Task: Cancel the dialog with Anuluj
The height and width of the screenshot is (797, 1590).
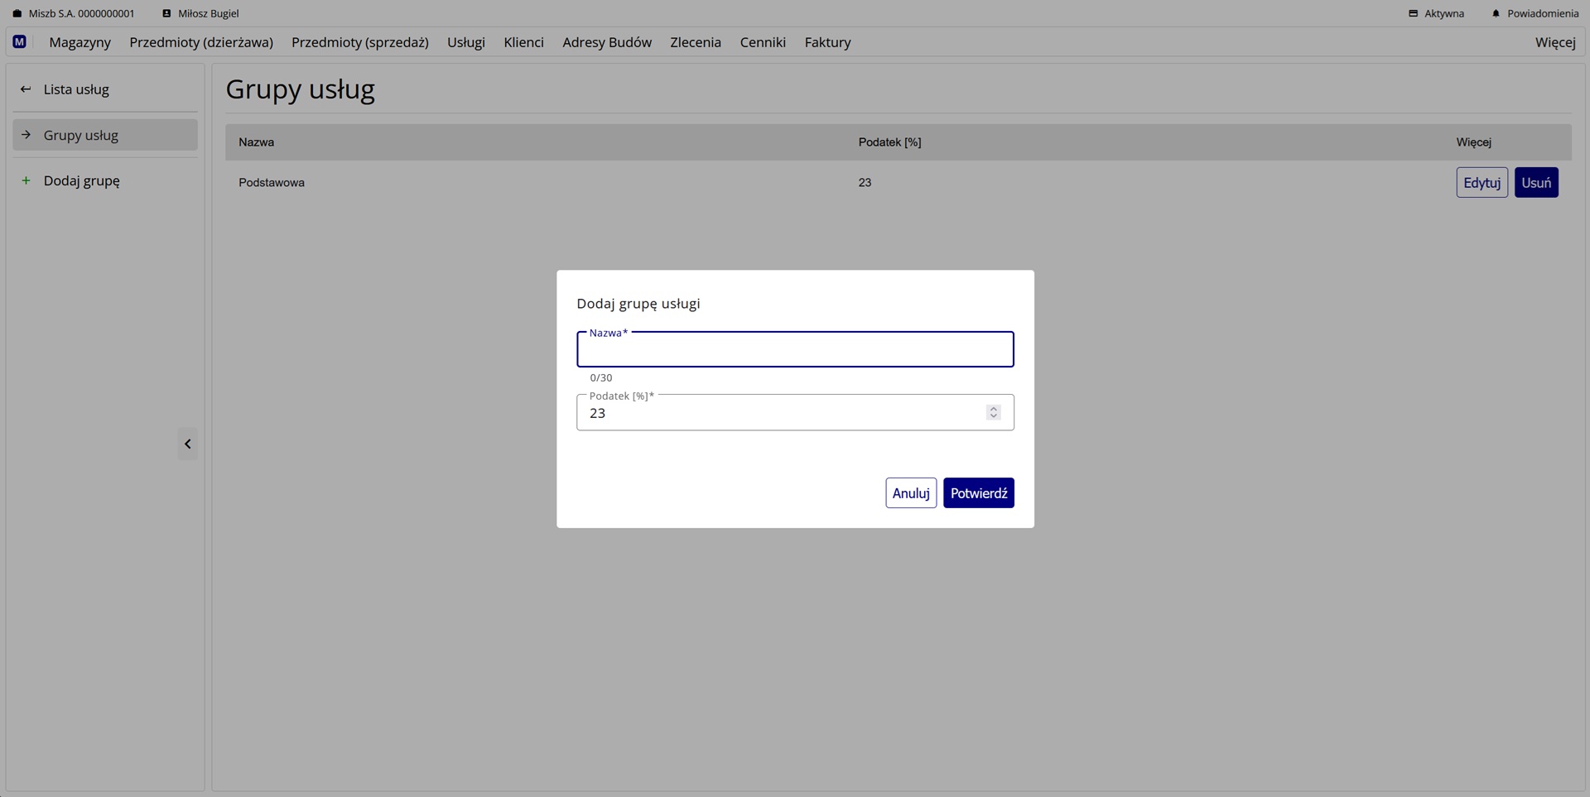Action: pyautogui.click(x=910, y=493)
